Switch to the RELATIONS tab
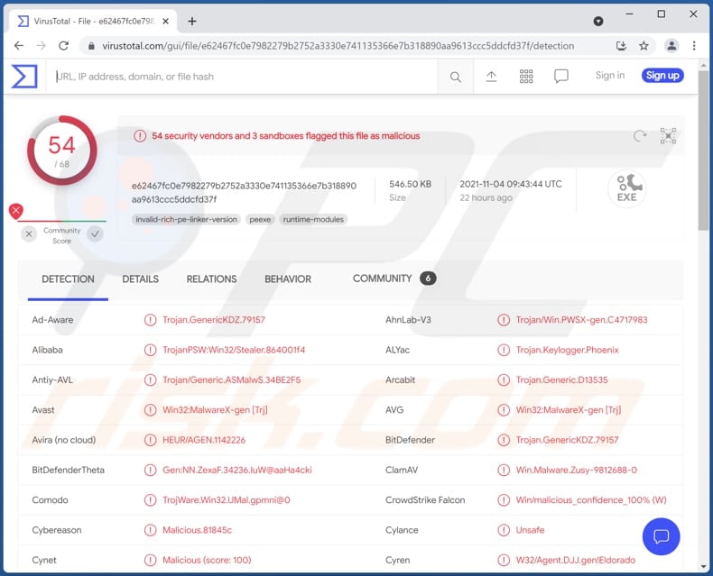The width and height of the screenshot is (713, 576). tap(211, 279)
